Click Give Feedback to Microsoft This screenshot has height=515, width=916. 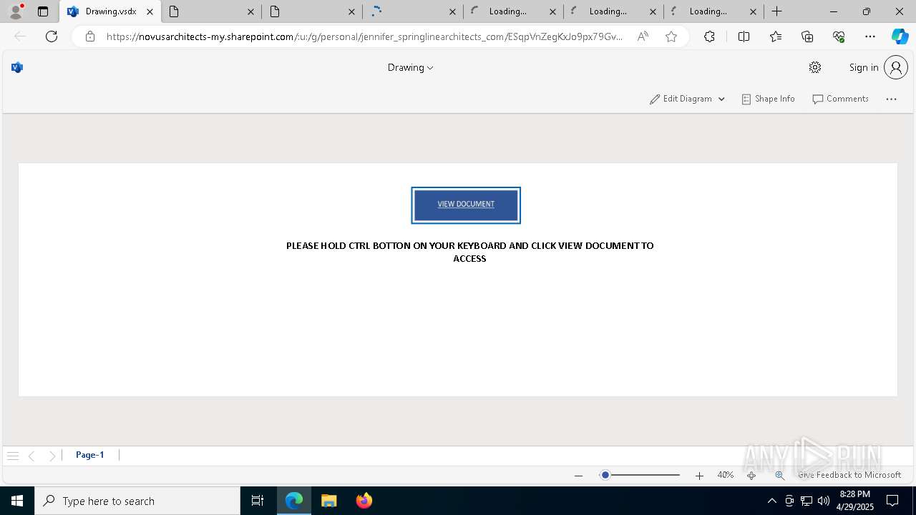(x=849, y=475)
